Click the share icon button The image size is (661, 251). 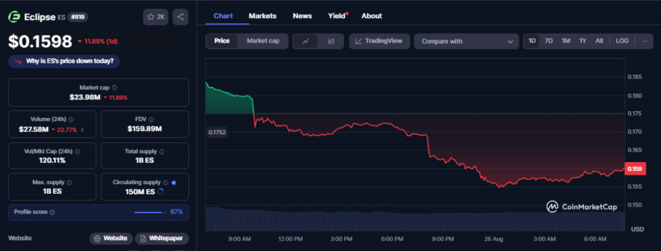point(181,17)
